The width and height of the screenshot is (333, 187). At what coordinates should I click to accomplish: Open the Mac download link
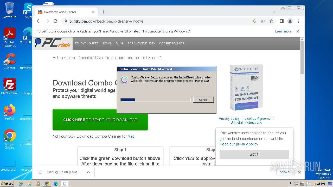pos(131,136)
